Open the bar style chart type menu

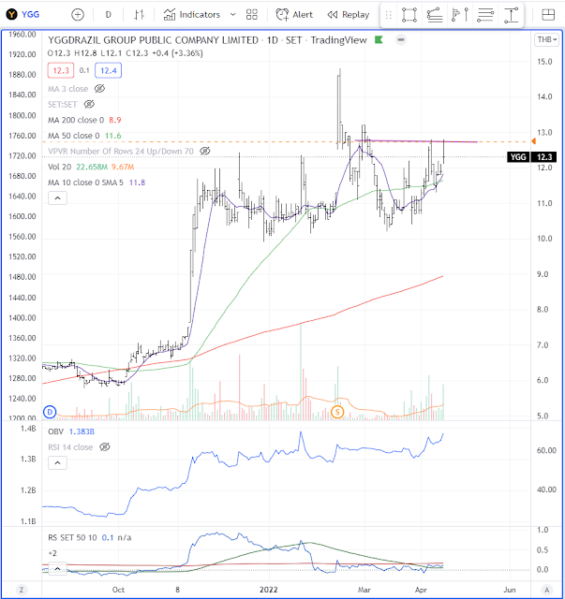pyautogui.click(x=140, y=15)
